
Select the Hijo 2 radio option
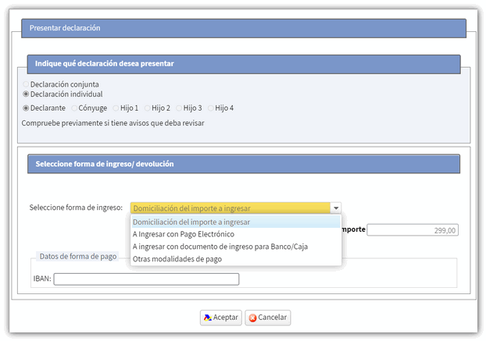tap(147, 108)
